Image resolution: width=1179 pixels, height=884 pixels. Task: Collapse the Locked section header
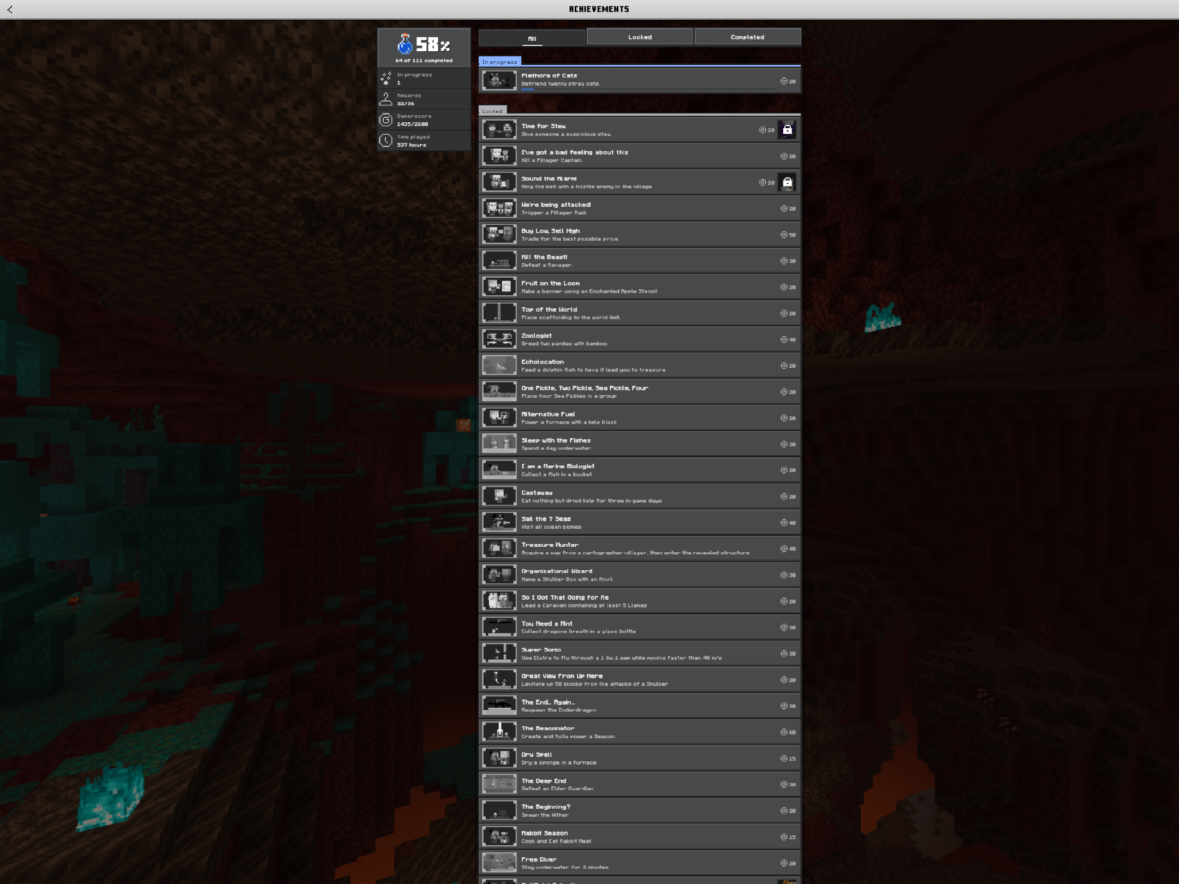click(x=492, y=111)
